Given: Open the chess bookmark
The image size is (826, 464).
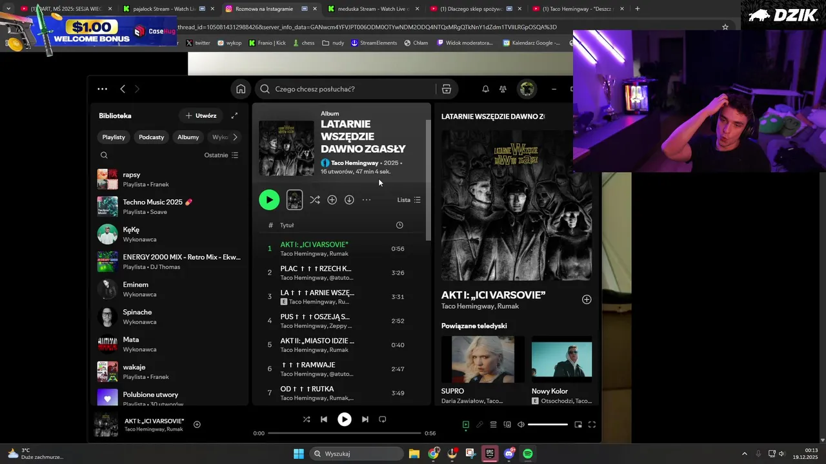Looking at the screenshot, I should [303, 43].
